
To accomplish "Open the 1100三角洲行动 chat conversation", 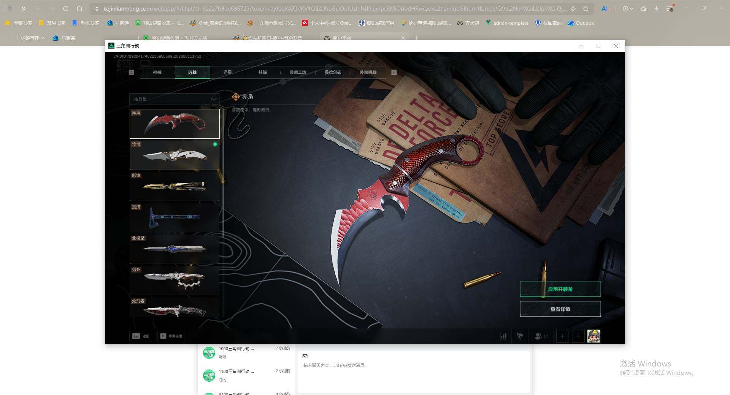I will pyautogui.click(x=246, y=375).
